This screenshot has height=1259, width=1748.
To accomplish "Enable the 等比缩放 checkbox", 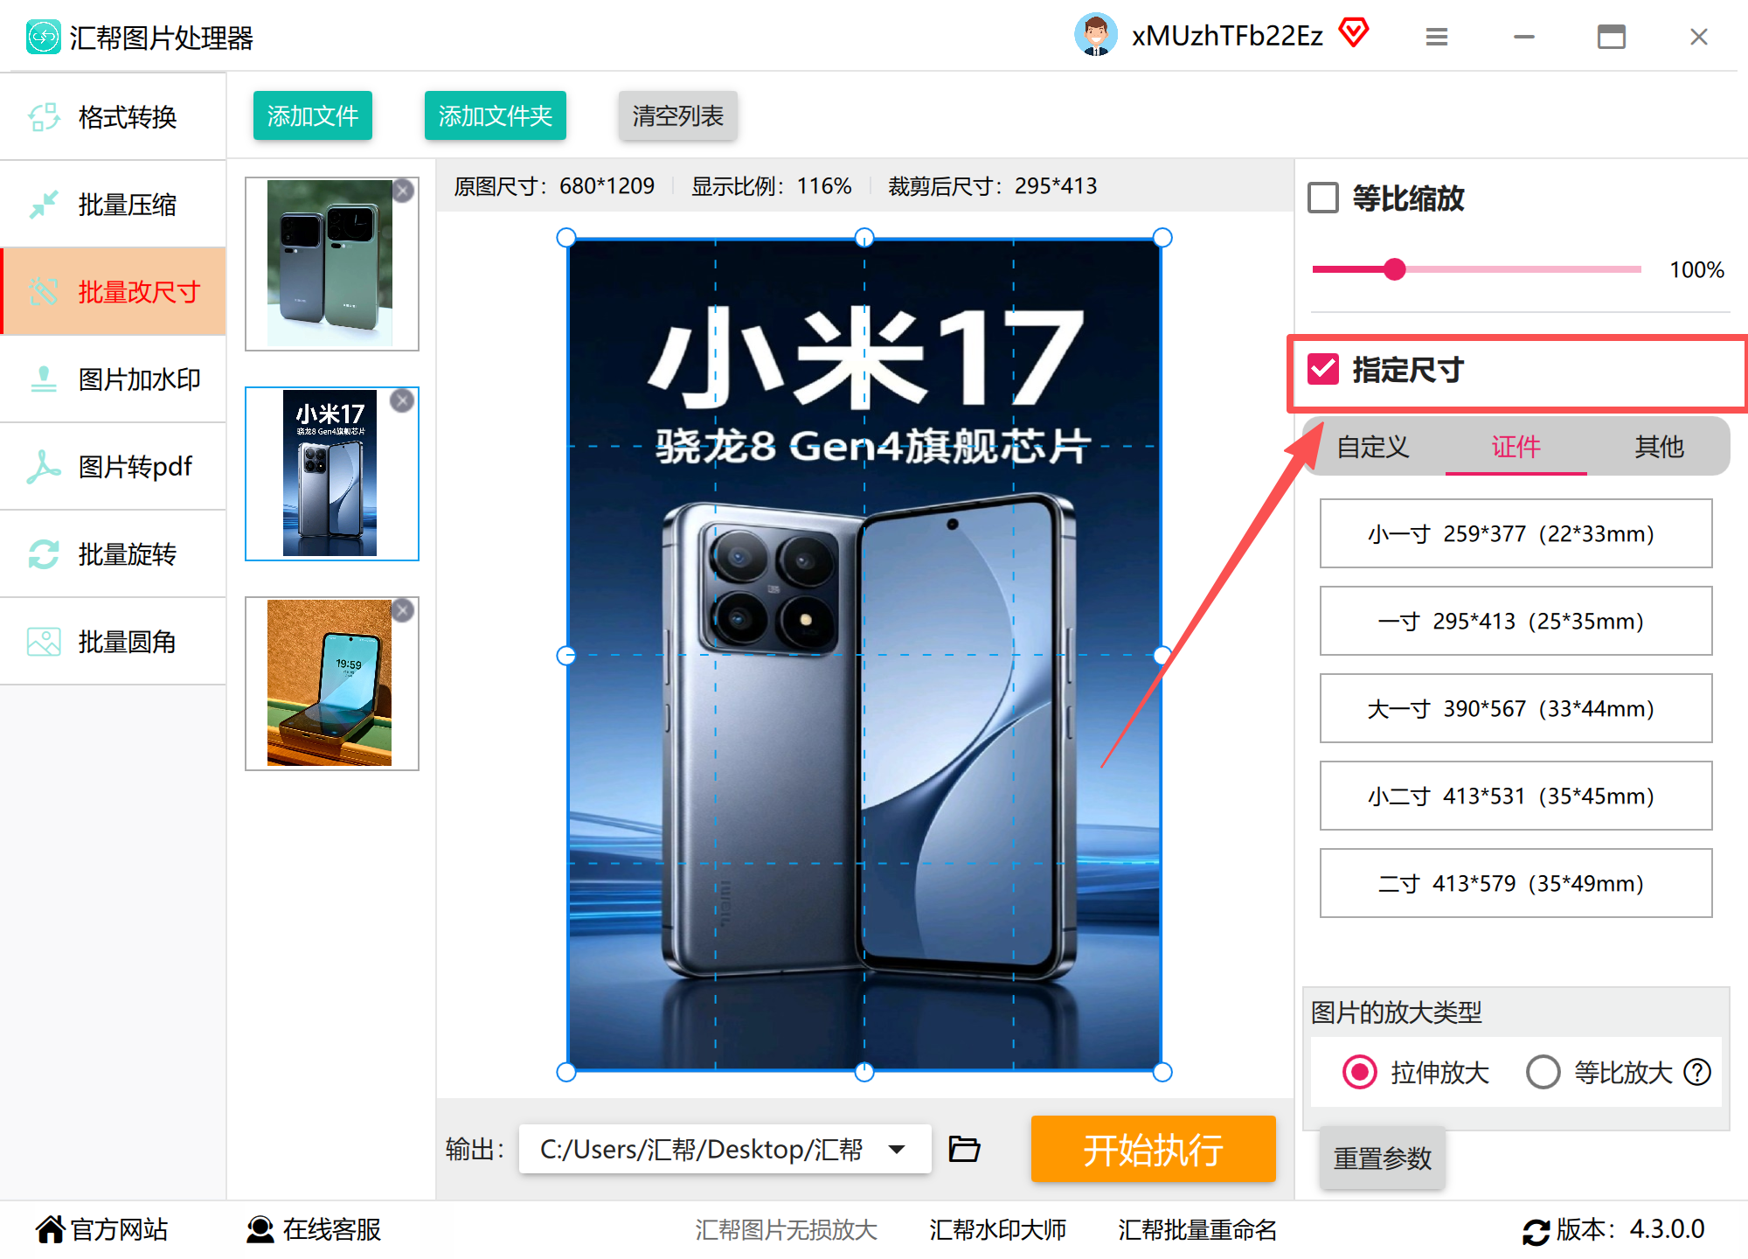I will (1323, 198).
